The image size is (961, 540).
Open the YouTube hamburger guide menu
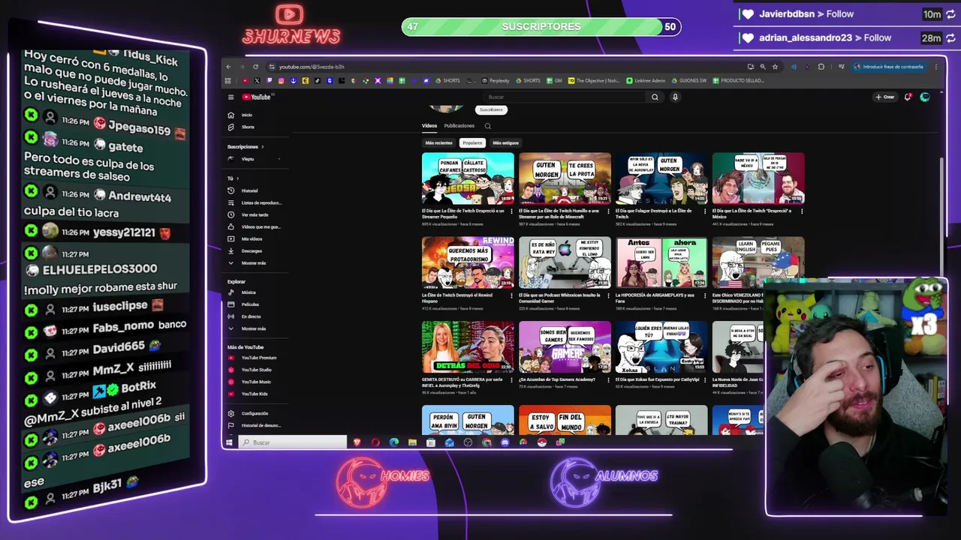[231, 97]
